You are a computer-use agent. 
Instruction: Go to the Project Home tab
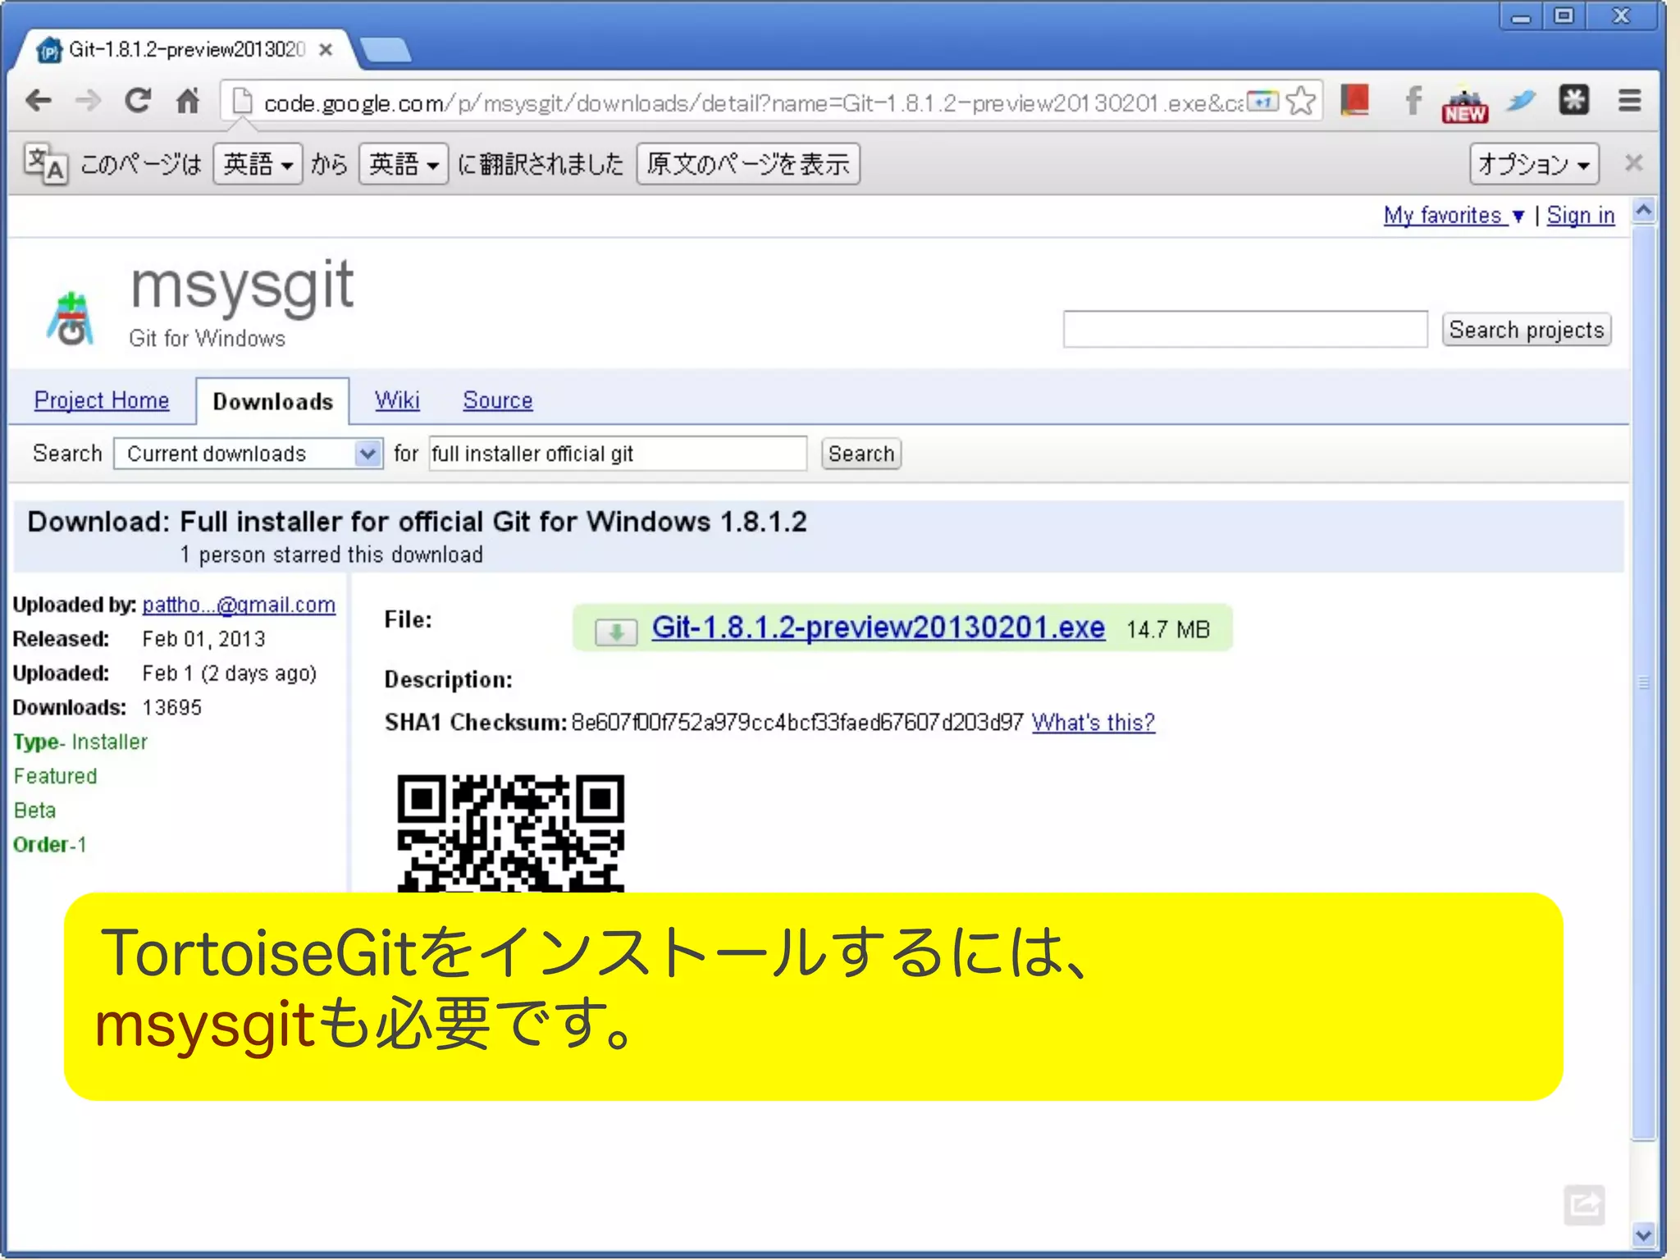(102, 400)
